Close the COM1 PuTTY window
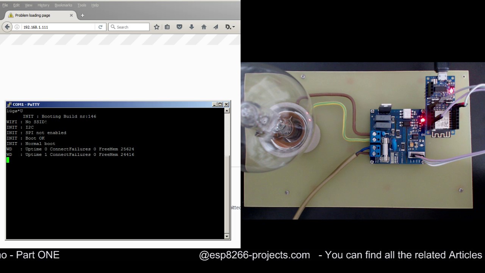The image size is (485, 273). pyautogui.click(x=226, y=104)
